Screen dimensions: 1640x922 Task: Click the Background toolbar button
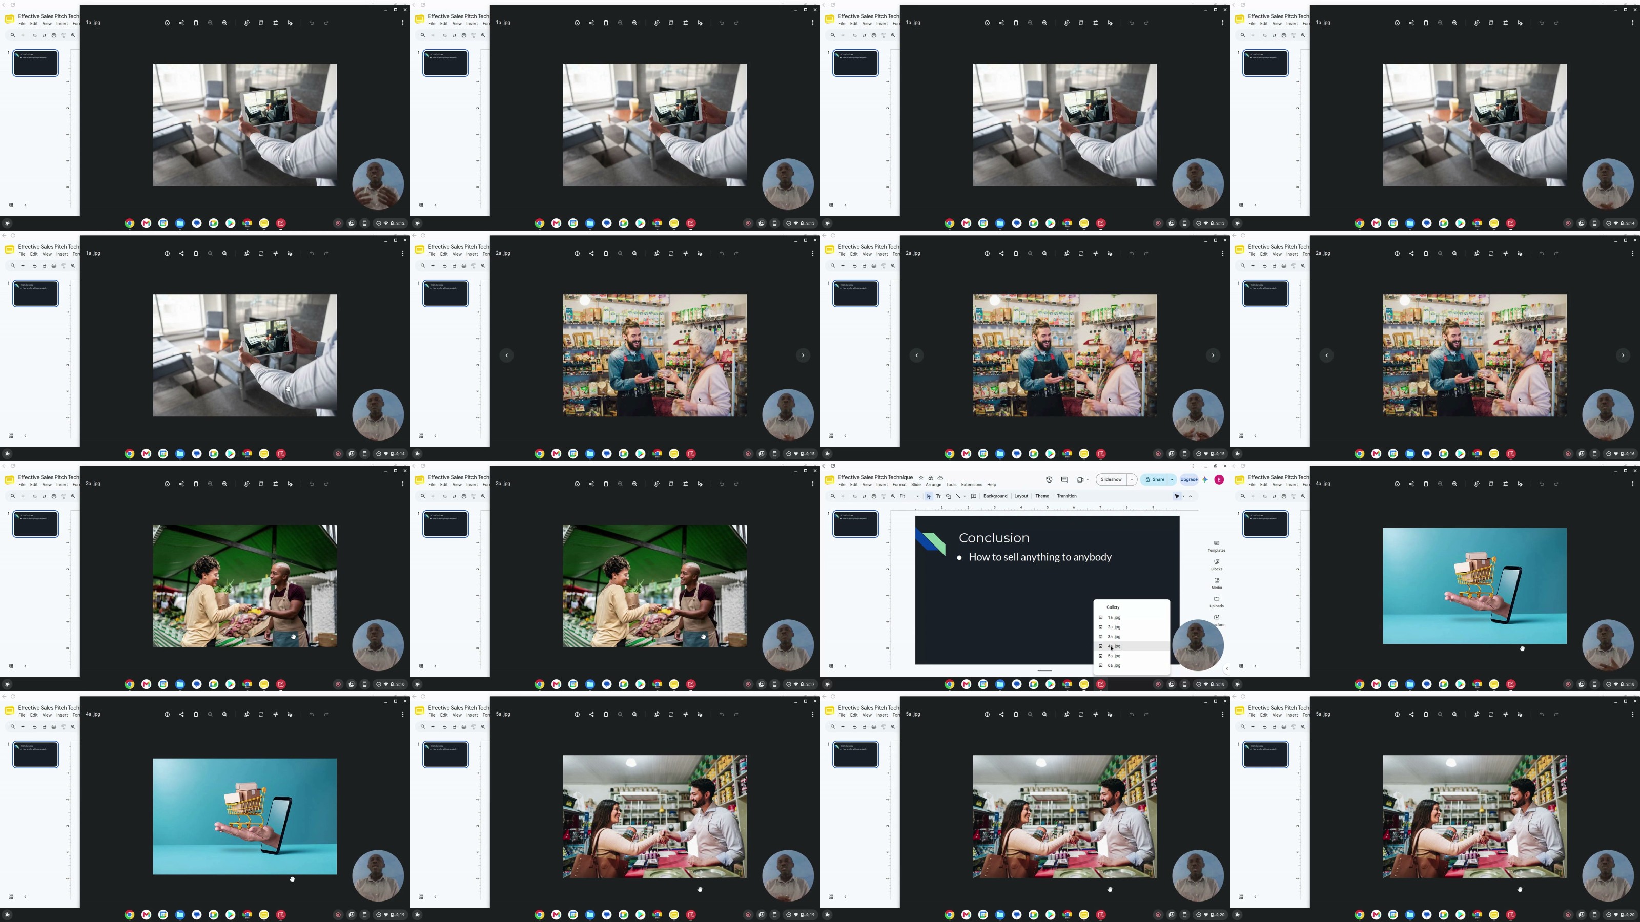point(995,496)
